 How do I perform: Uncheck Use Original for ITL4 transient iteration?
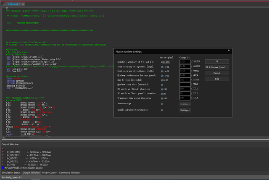pyautogui.click(x=162, y=98)
